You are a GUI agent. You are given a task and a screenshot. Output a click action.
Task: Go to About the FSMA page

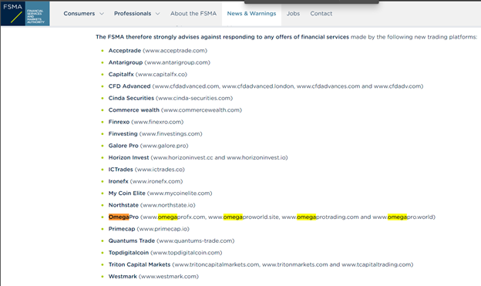tap(193, 14)
